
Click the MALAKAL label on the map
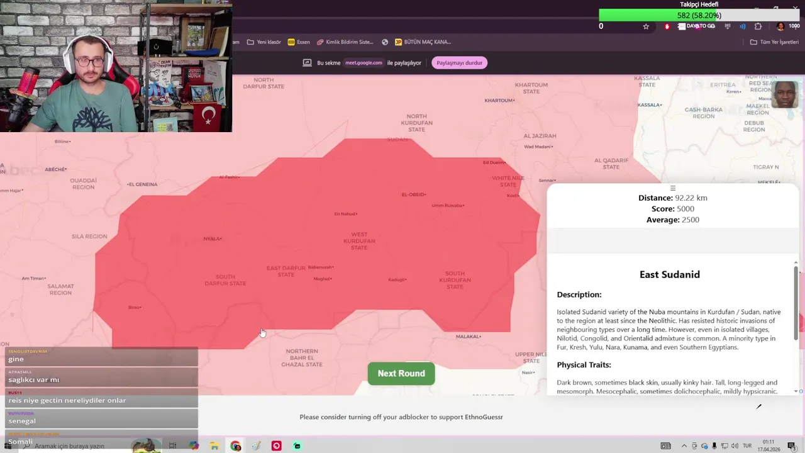point(468,337)
